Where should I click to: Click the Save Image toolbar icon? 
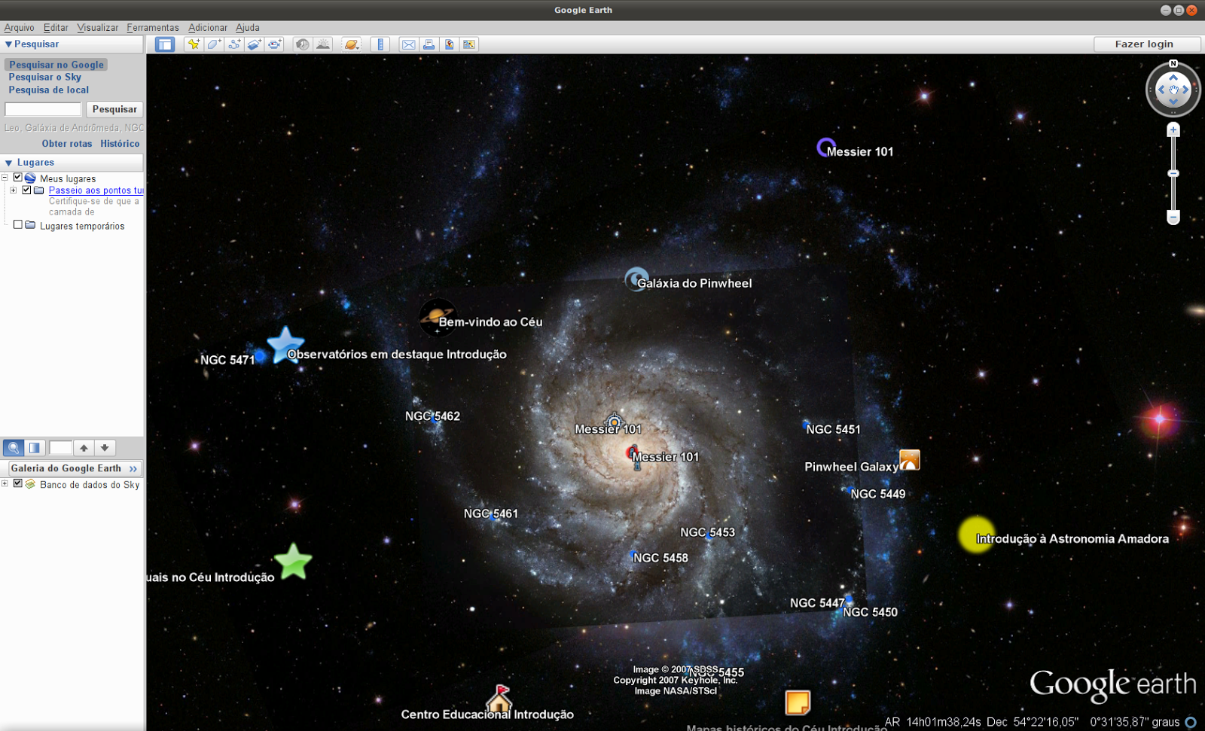click(x=449, y=44)
